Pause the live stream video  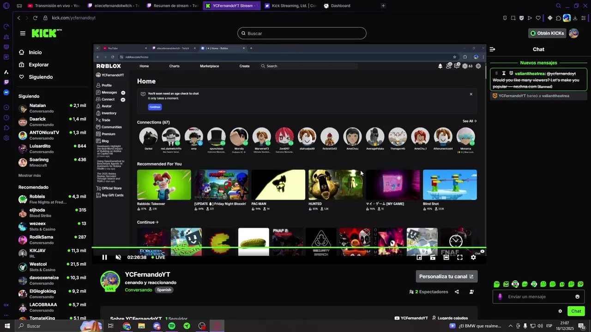104,257
